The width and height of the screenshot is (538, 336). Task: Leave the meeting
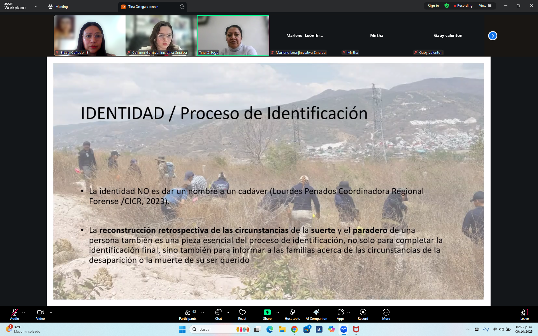click(524, 314)
